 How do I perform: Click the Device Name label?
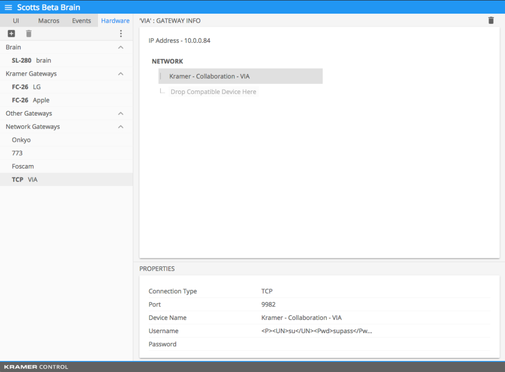[x=168, y=317]
